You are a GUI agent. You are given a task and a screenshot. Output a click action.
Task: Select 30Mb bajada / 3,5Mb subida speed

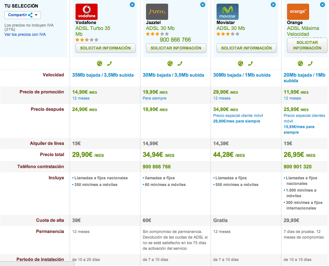(x=173, y=75)
